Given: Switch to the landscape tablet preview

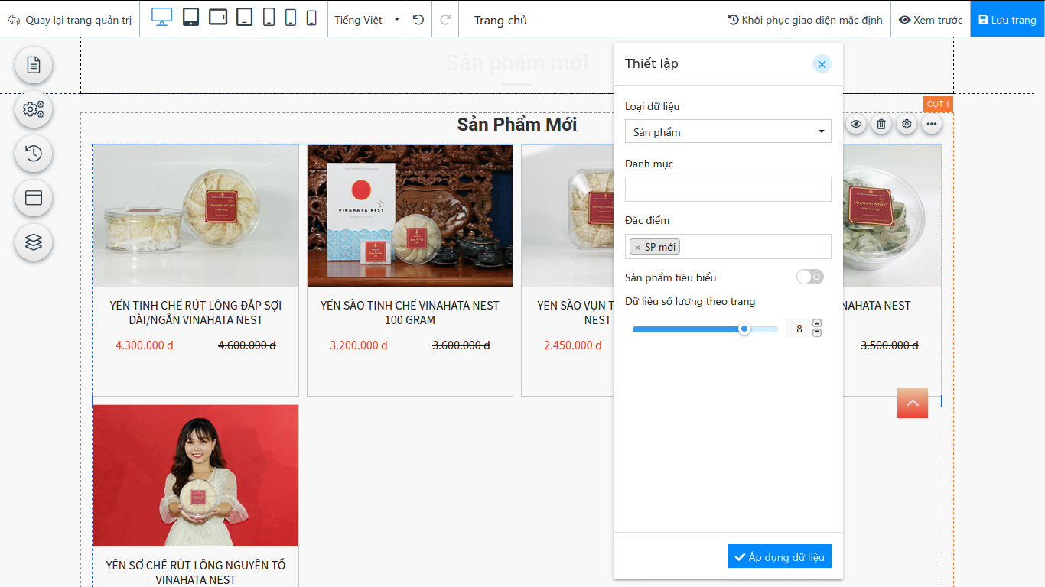Looking at the screenshot, I should coord(218,17).
